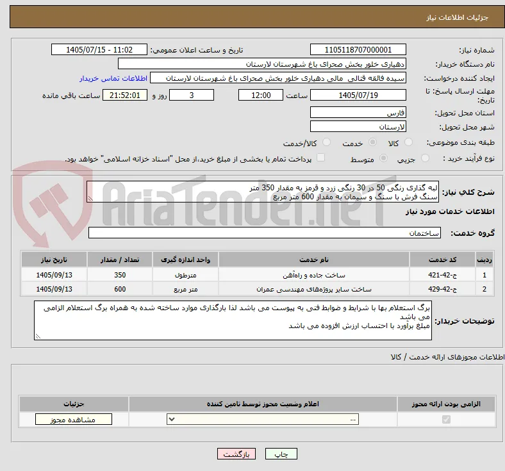This screenshot has width=505, height=471.
Task: Click the طبقه بندی موضوعی label
Action: point(461,142)
